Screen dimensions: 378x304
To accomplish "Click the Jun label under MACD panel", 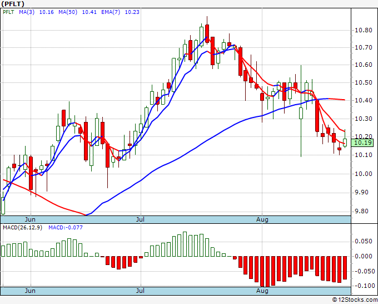I will point(30,291).
